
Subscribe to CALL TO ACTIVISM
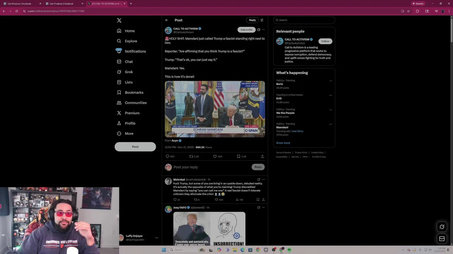pos(247,30)
